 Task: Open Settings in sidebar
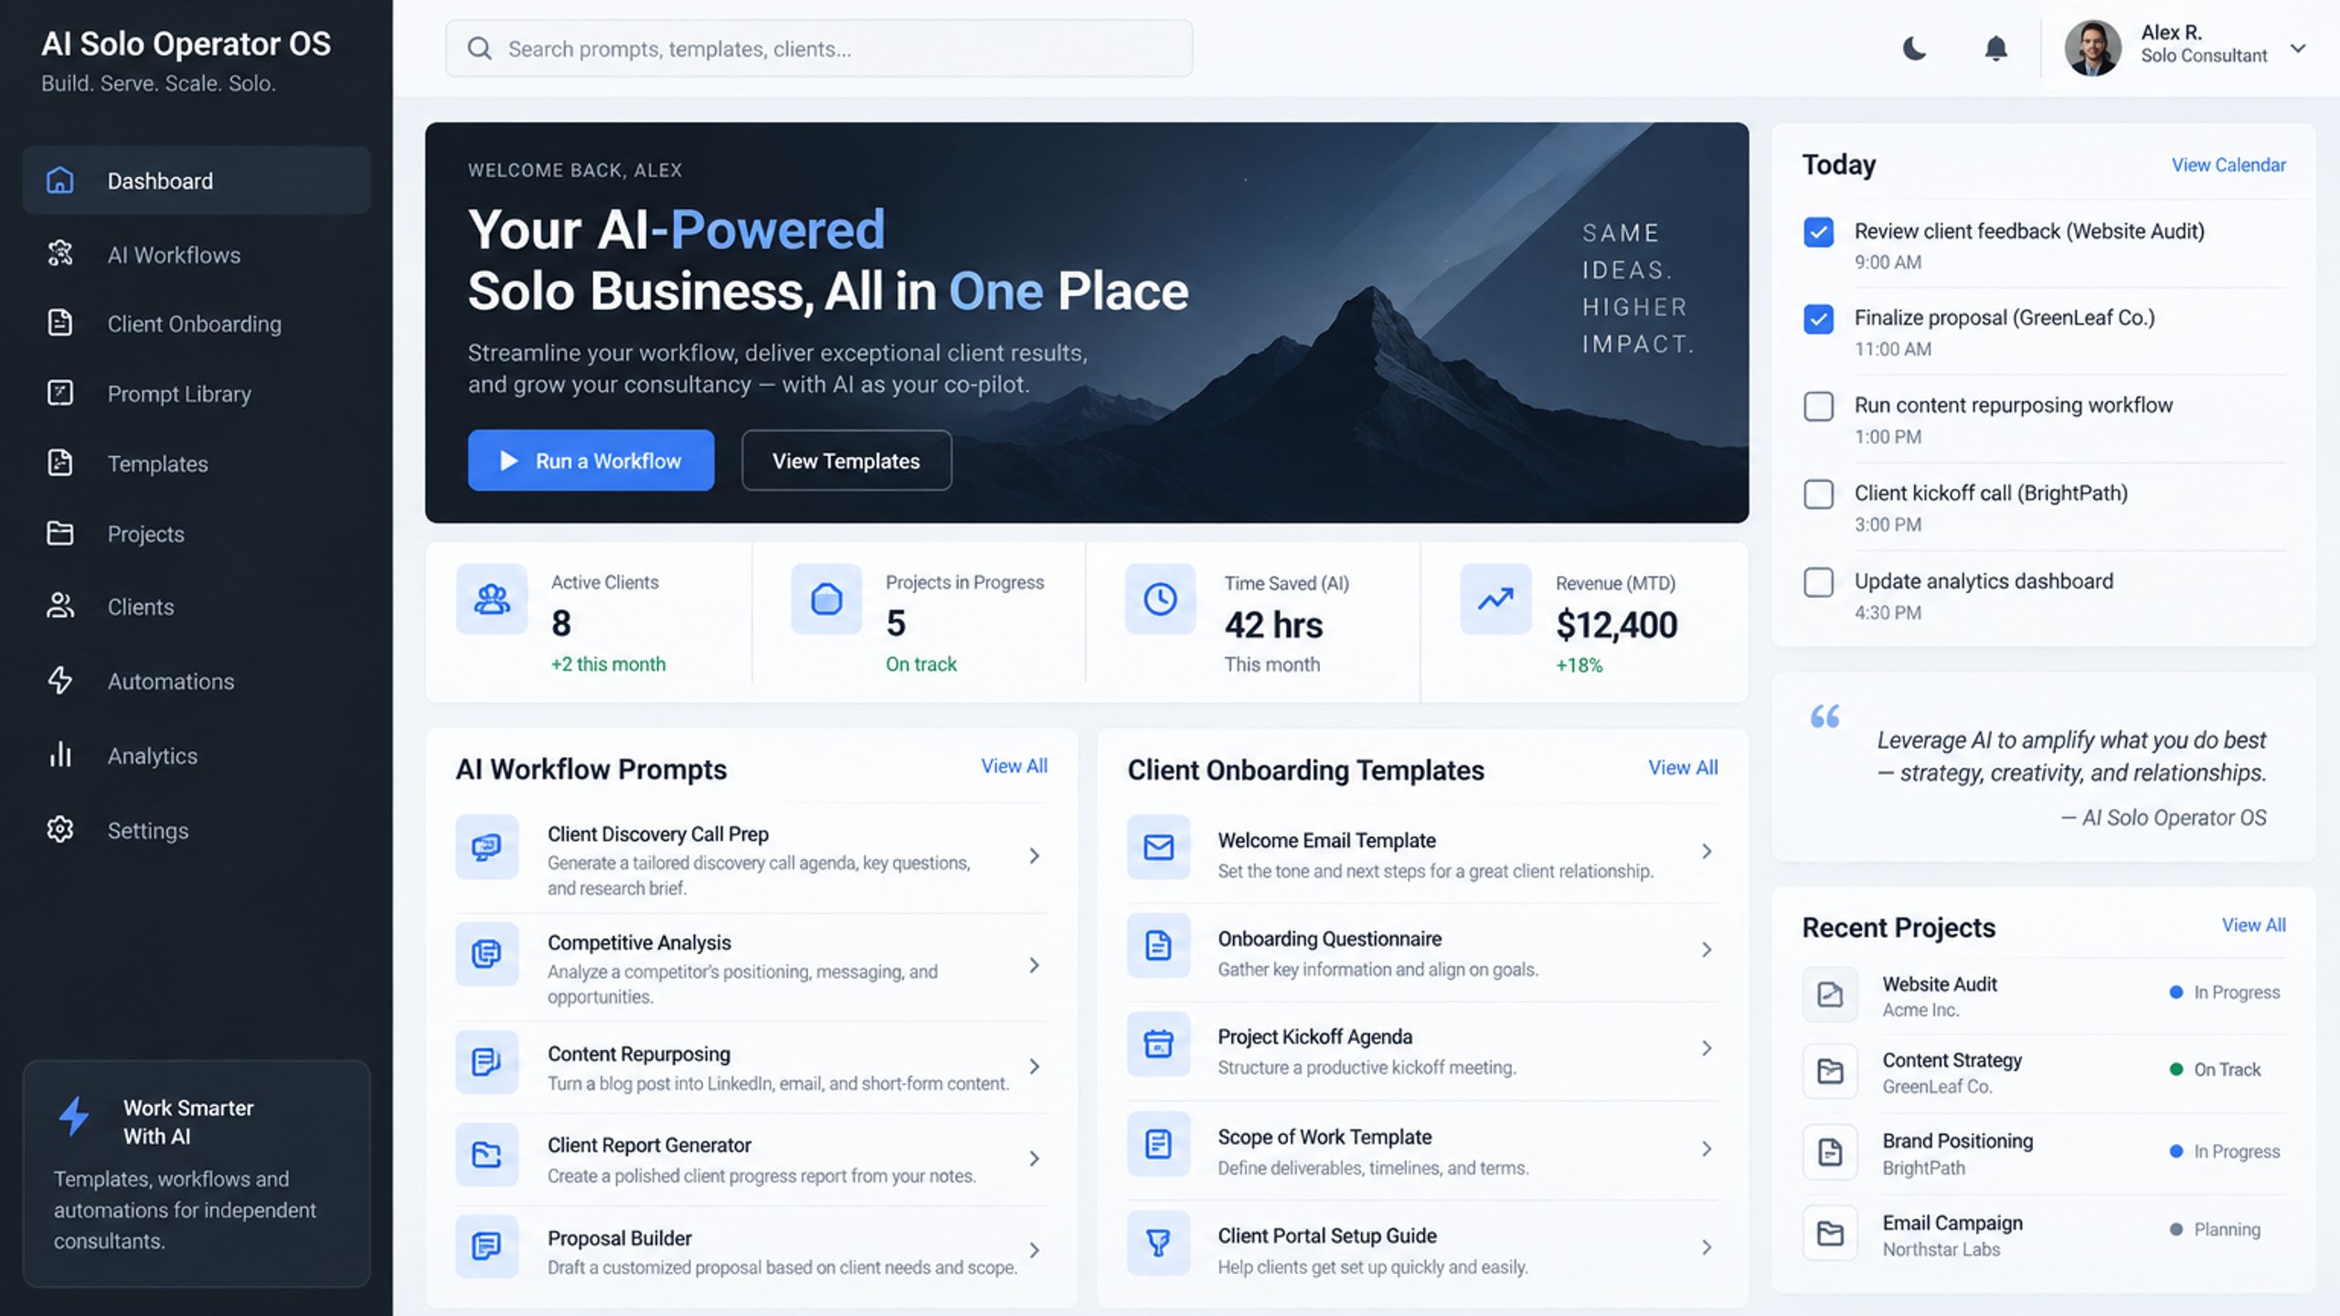coord(197,830)
